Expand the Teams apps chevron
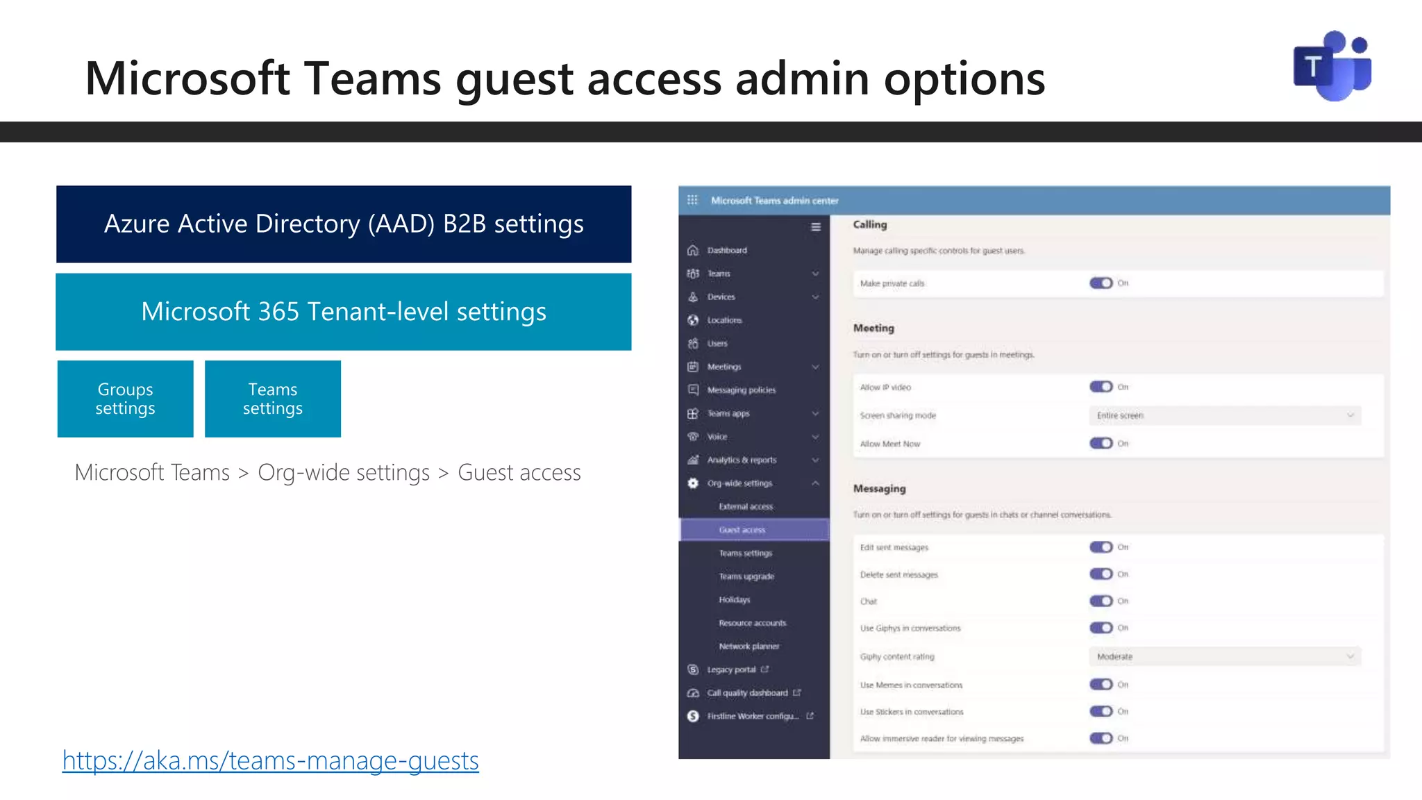The height and width of the screenshot is (800, 1422). (x=816, y=413)
